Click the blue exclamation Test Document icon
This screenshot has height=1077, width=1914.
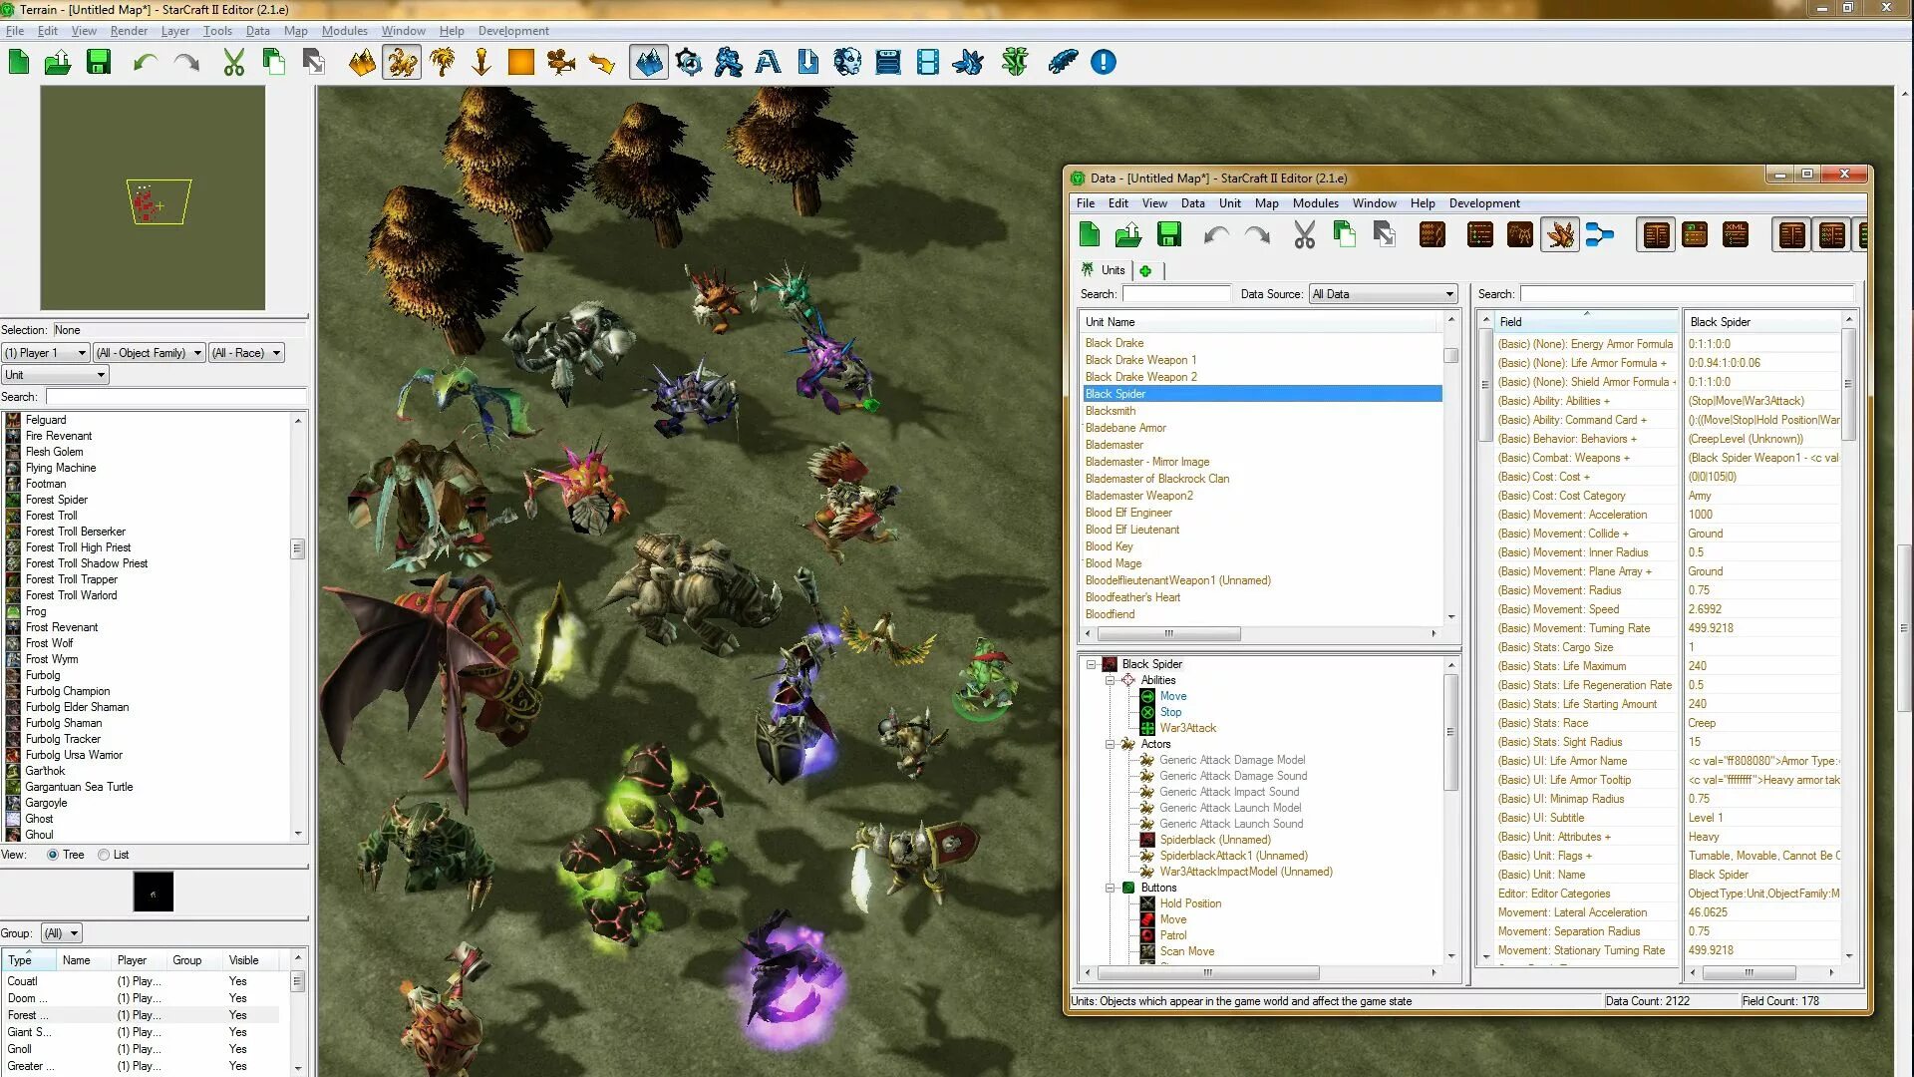pos(1103,63)
